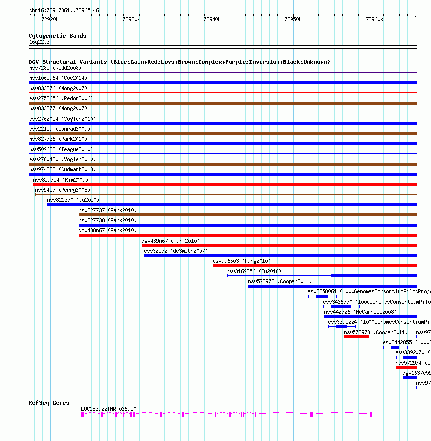Select the nsv827738 (Park2010) label
431x441 pixels.
pos(108,220)
